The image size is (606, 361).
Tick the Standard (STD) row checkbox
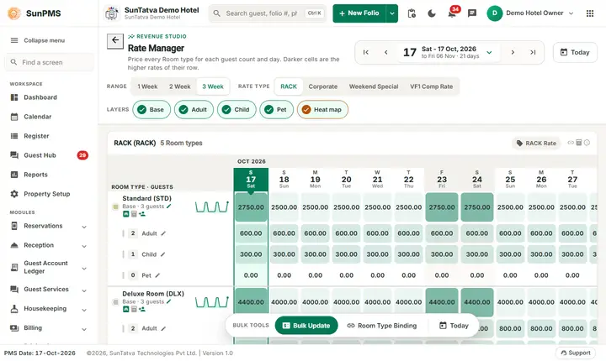(x=115, y=207)
